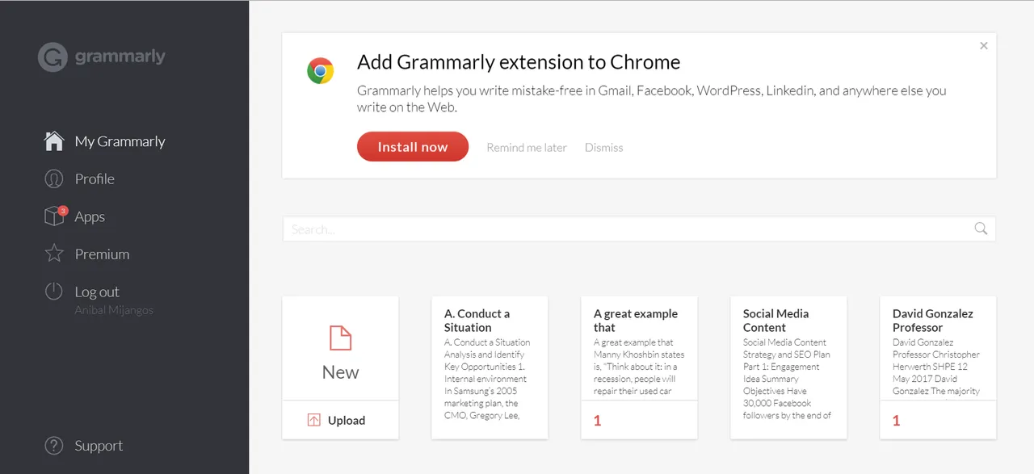This screenshot has width=1034, height=474.
Task: Open the Profile person icon
Action: click(53, 178)
